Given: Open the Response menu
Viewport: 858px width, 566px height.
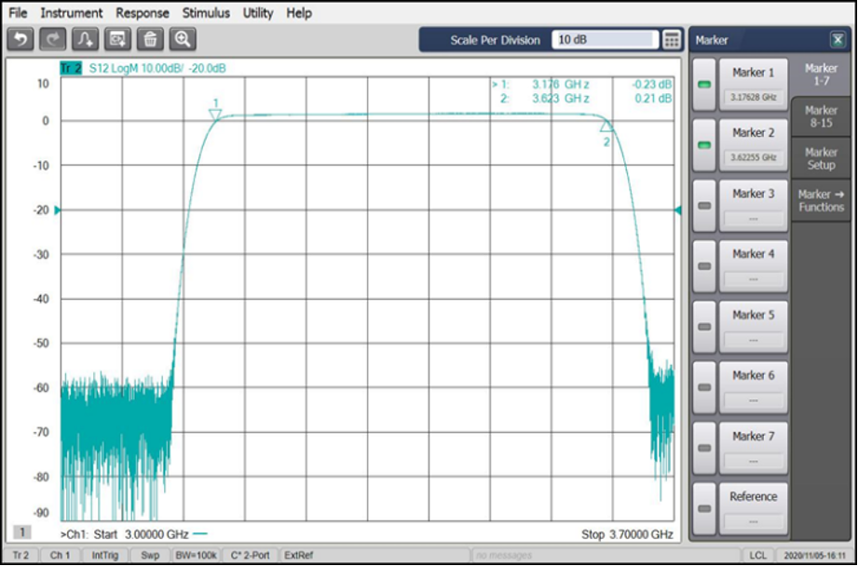Looking at the screenshot, I should click(143, 13).
